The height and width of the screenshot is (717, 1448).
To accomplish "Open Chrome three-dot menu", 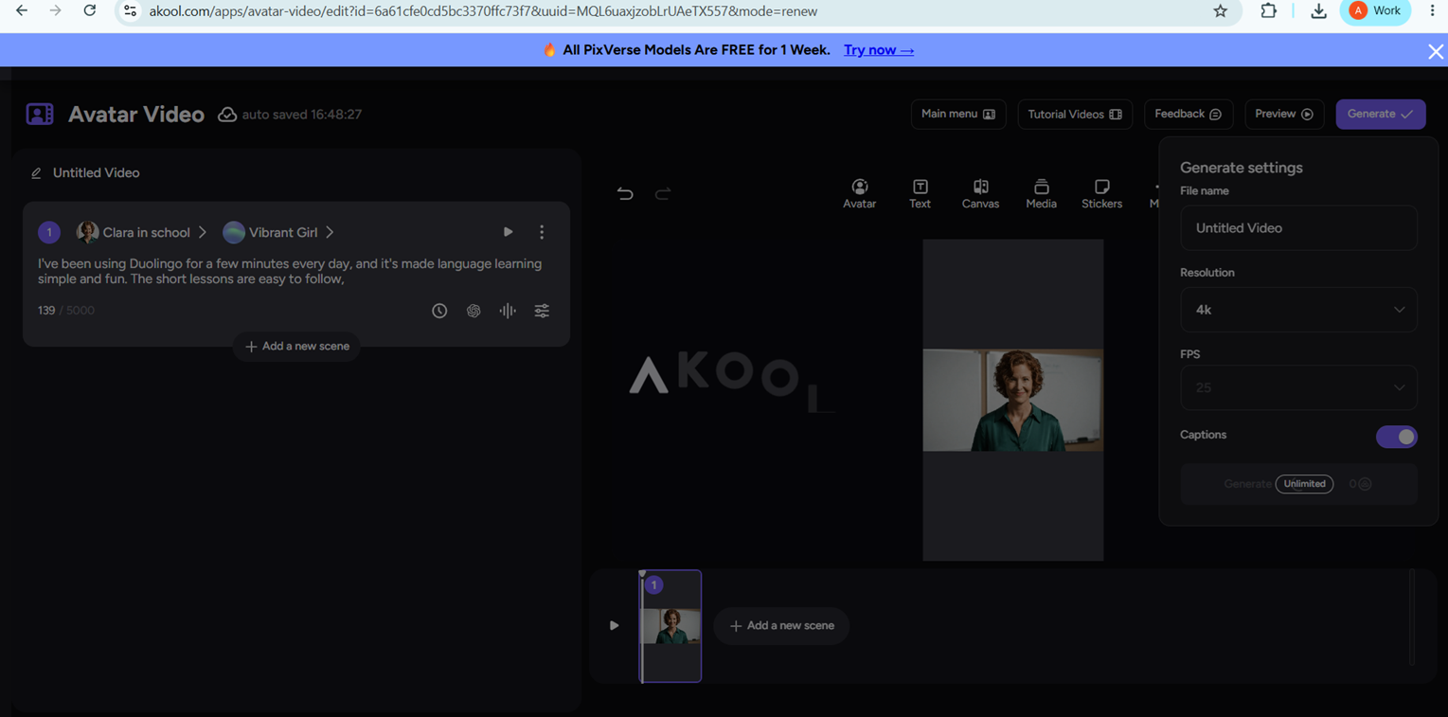I will click(x=1432, y=10).
